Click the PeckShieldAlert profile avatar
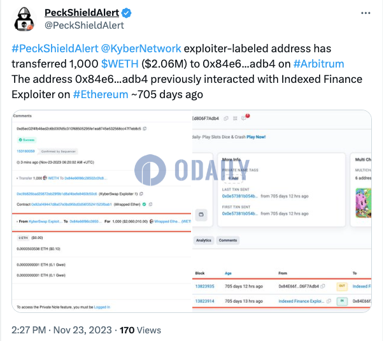 24,19
